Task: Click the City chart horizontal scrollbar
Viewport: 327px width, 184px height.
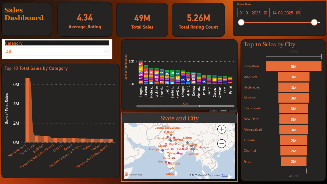Action: tap(168, 106)
